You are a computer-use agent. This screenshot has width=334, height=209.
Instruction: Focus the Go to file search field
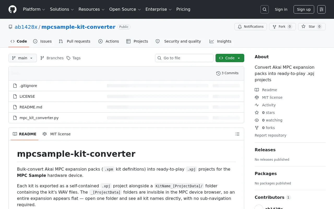(x=184, y=58)
